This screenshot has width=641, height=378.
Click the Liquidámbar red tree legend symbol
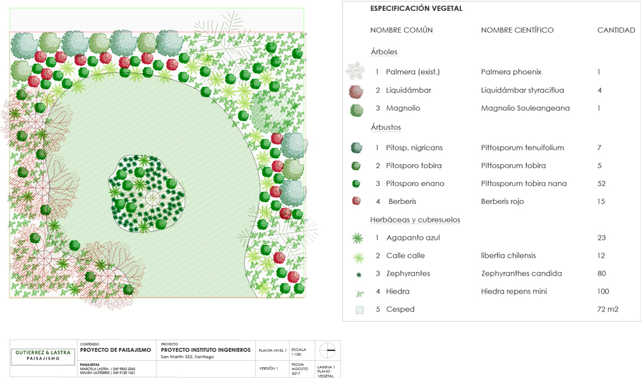(356, 91)
